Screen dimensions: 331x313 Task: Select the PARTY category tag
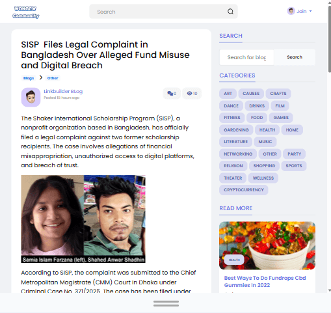pyautogui.click(x=294, y=154)
